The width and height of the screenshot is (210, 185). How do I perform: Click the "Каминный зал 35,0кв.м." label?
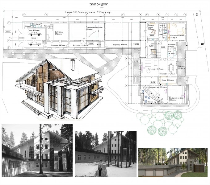(x=157, y=87)
